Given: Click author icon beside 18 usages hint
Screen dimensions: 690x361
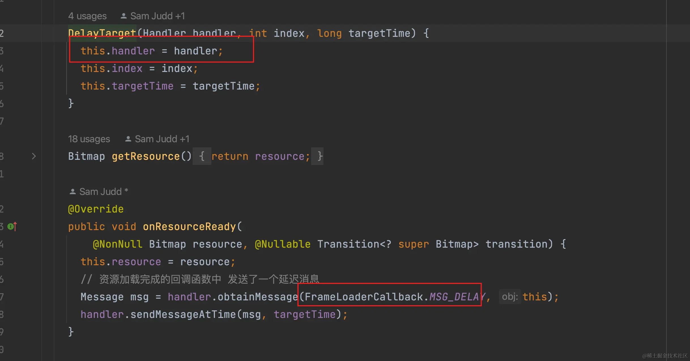Looking at the screenshot, I should [128, 139].
